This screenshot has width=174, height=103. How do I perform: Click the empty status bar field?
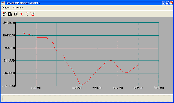(87, 98)
